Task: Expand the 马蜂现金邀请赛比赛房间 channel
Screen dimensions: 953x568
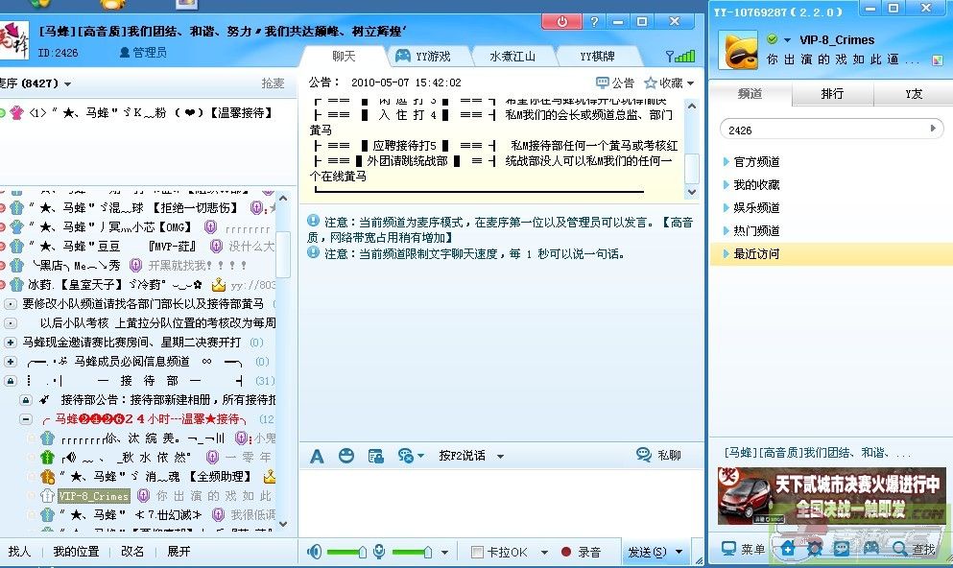Action: click(x=11, y=343)
